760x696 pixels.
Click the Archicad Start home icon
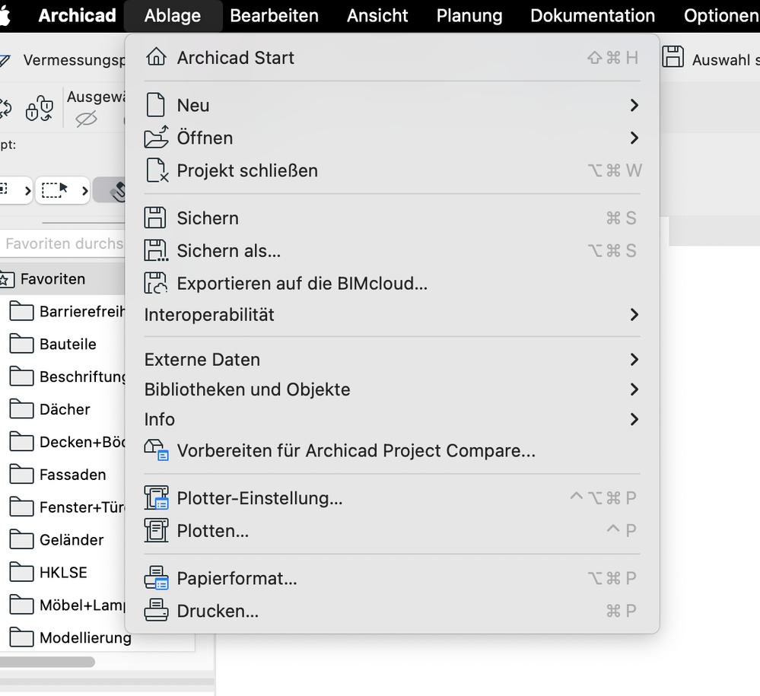(x=156, y=57)
